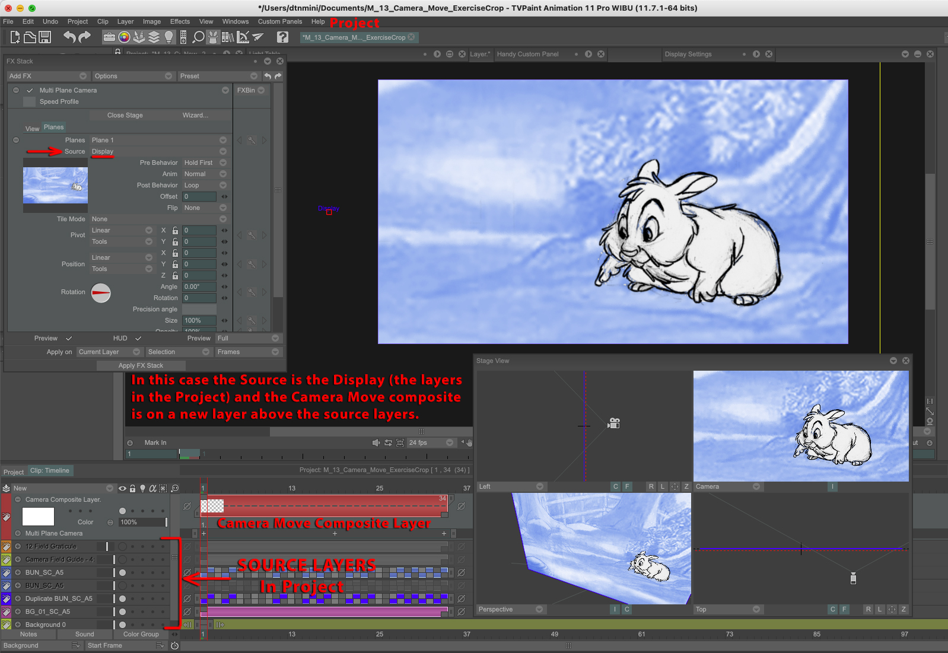The width and height of the screenshot is (948, 653).
Task: Unlock the Pivot X value lock
Action: tap(175, 230)
